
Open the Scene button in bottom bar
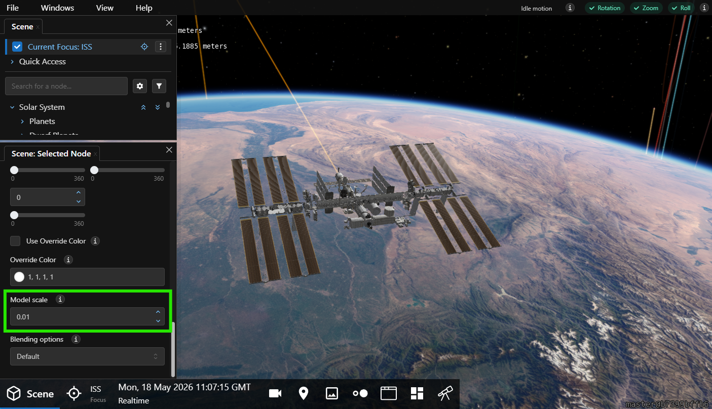coord(30,394)
